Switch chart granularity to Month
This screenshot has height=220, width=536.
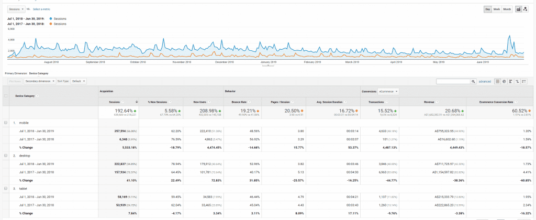507,9
